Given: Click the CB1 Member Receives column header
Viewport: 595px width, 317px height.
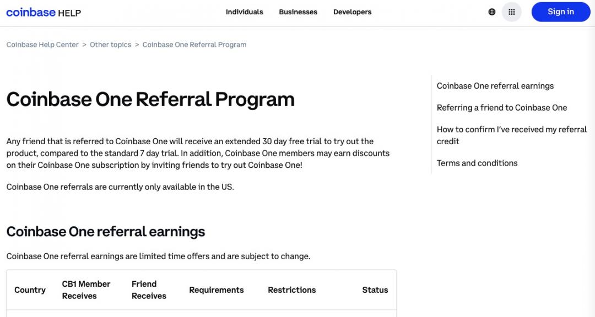Looking at the screenshot, I should pyautogui.click(x=86, y=289).
